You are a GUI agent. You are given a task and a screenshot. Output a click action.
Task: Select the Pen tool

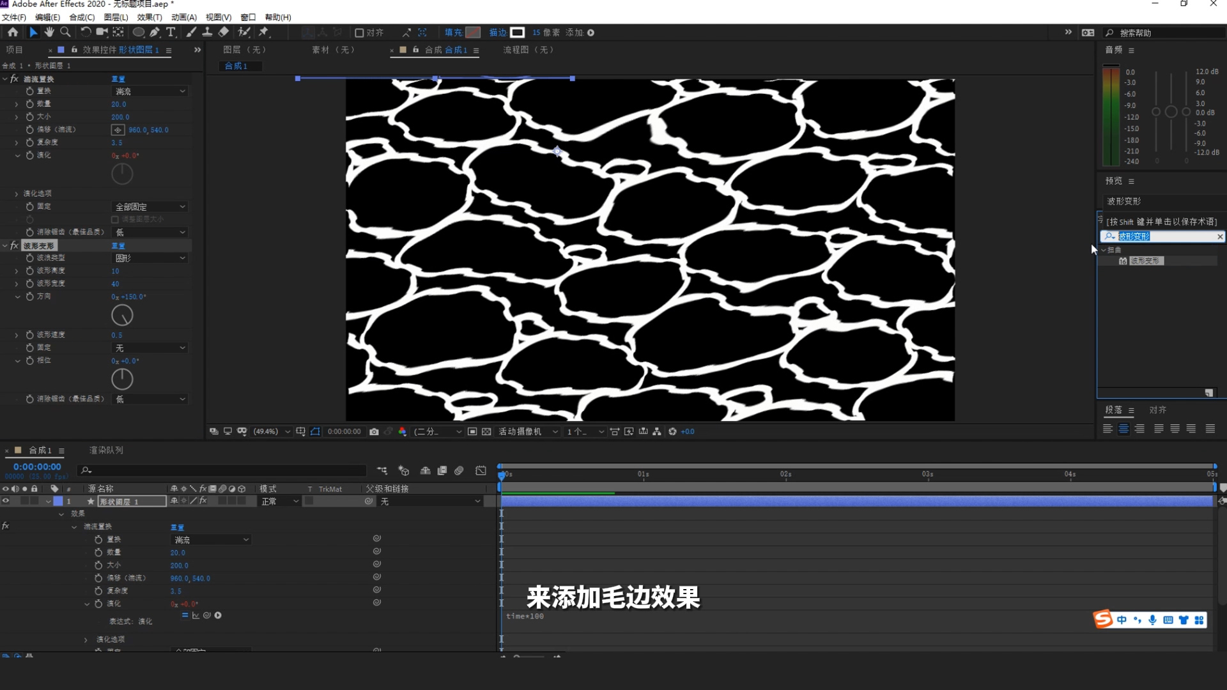(x=155, y=32)
